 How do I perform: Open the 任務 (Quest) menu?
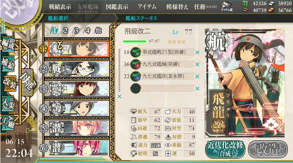pos(205,7)
